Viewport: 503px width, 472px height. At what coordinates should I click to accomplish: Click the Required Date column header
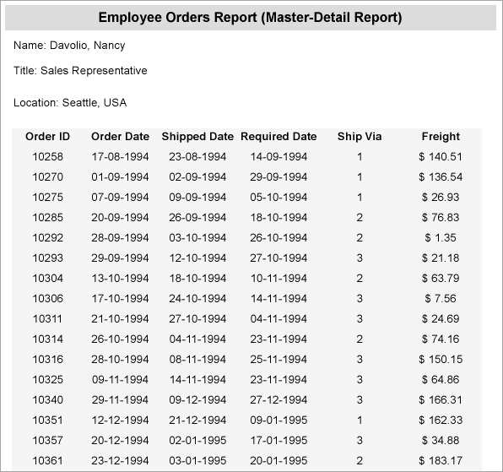279,137
